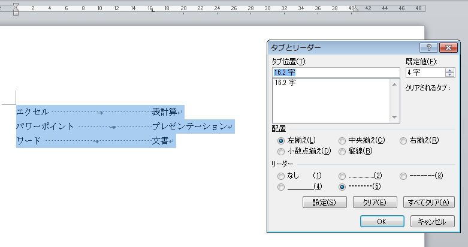Select the 中央揃え alignment radio button
Image resolution: width=468 pixels, height=247 pixels.
[x=342, y=141]
